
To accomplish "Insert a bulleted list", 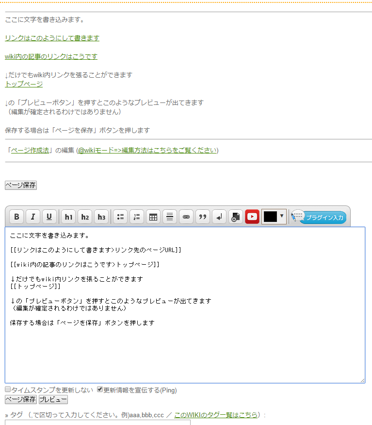I will point(120,217).
